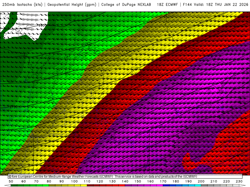Image resolution: width=250 pixels, height=187 pixels.
Task: Click the legend value 170
Action: (x=163, y=181)
